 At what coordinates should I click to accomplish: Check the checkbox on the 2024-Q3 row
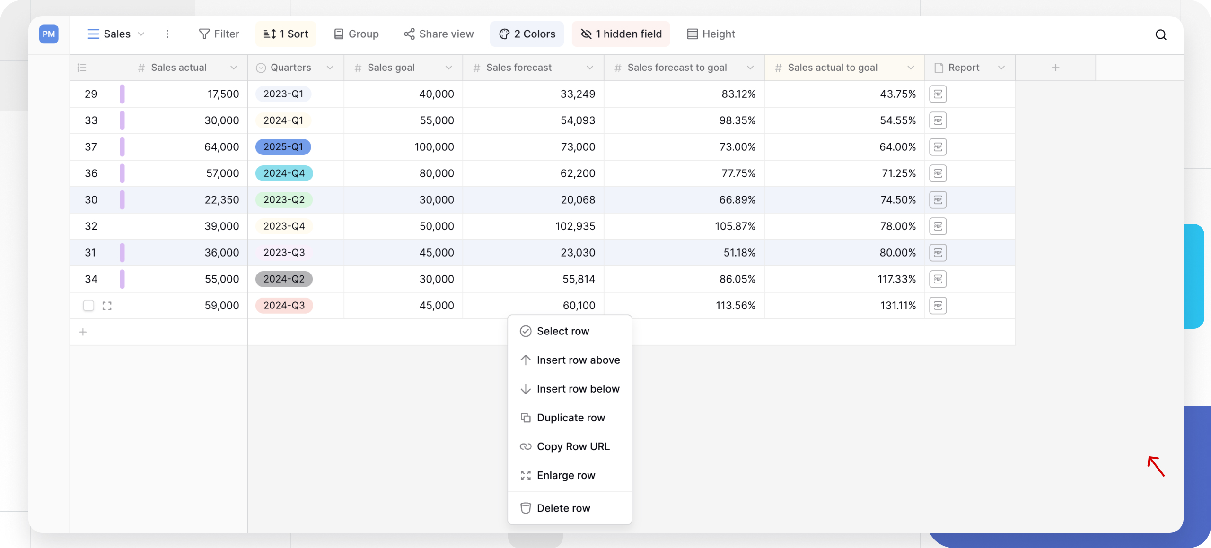[88, 306]
